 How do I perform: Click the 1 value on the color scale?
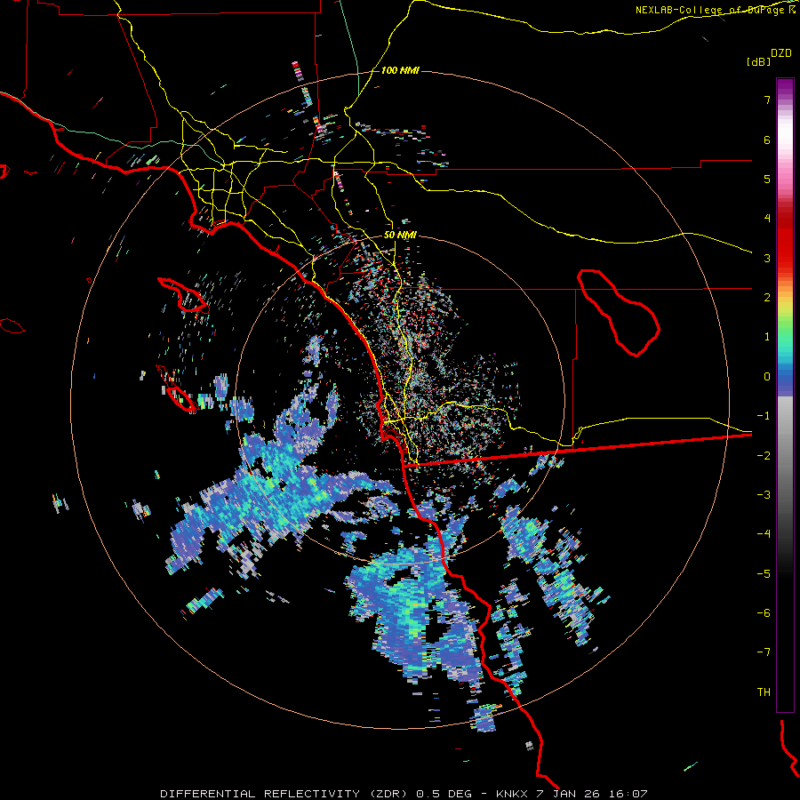pos(767,337)
